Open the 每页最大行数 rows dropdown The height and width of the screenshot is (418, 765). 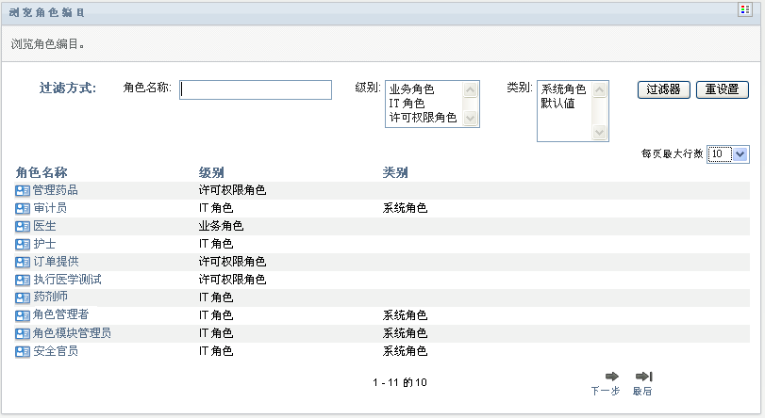click(728, 154)
